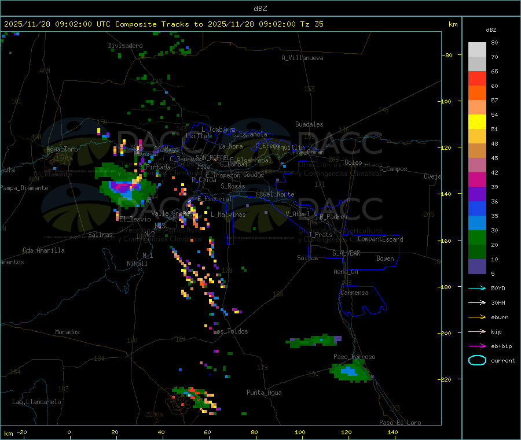The width and height of the screenshot is (521, 440).
Task: Click the V_Atuel map label
Action: click(x=298, y=214)
